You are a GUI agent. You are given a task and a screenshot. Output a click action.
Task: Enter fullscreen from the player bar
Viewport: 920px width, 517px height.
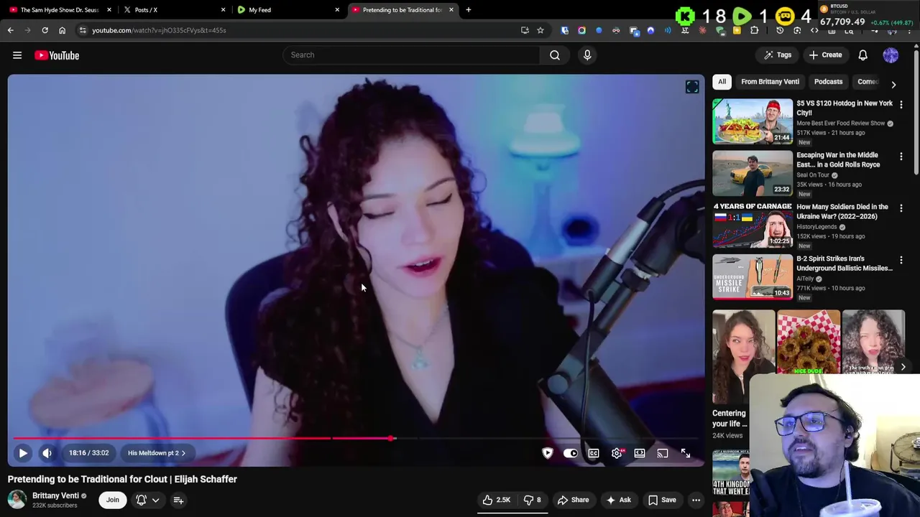pyautogui.click(x=686, y=453)
